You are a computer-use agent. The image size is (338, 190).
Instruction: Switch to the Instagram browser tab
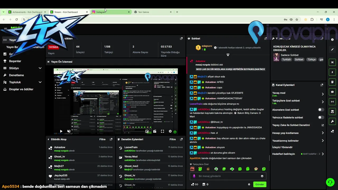pos(111,12)
